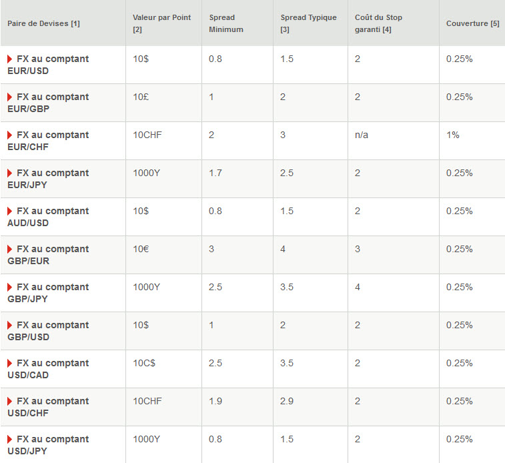Click the red triangle beside USD/JPY

tap(10, 440)
